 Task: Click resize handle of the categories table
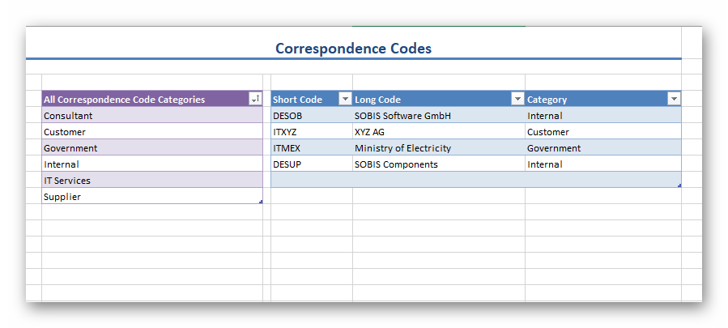261,202
